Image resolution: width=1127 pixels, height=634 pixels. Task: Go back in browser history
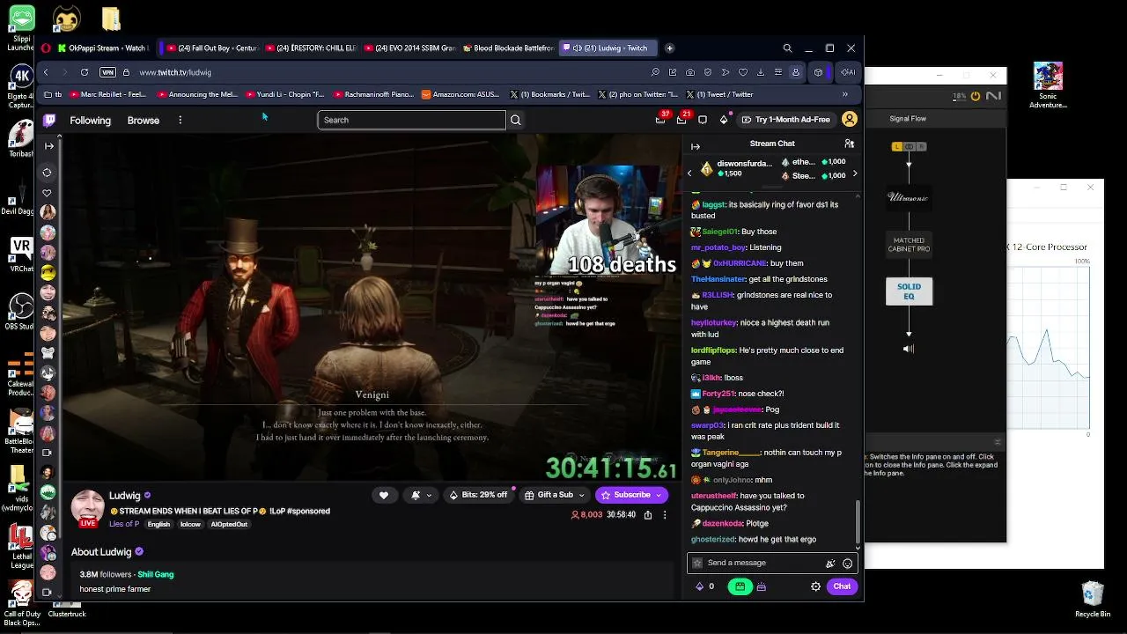click(x=46, y=72)
